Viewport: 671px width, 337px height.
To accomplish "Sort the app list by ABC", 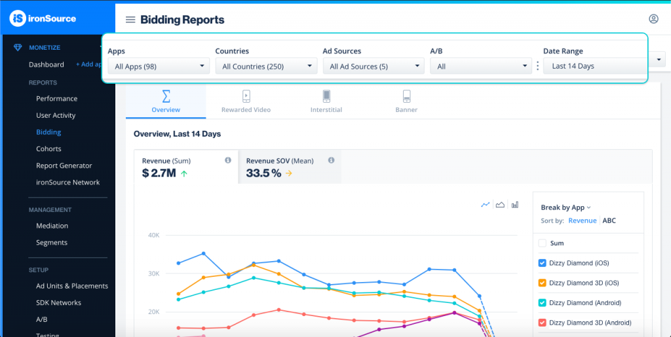I will tap(609, 221).
